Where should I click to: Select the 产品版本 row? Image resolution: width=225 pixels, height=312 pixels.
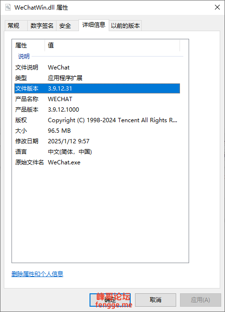pyautogui.click(x=97, y=109)
